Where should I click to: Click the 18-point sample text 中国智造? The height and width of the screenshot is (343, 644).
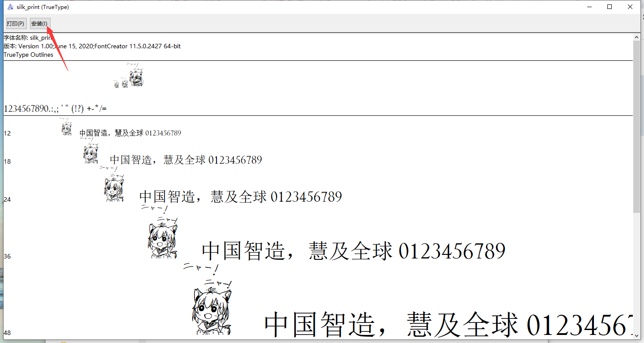pos(186,160)
